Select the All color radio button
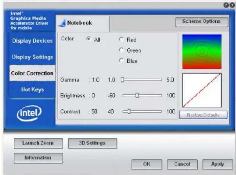This screenshot has width=236, height=175. (89, 39)
